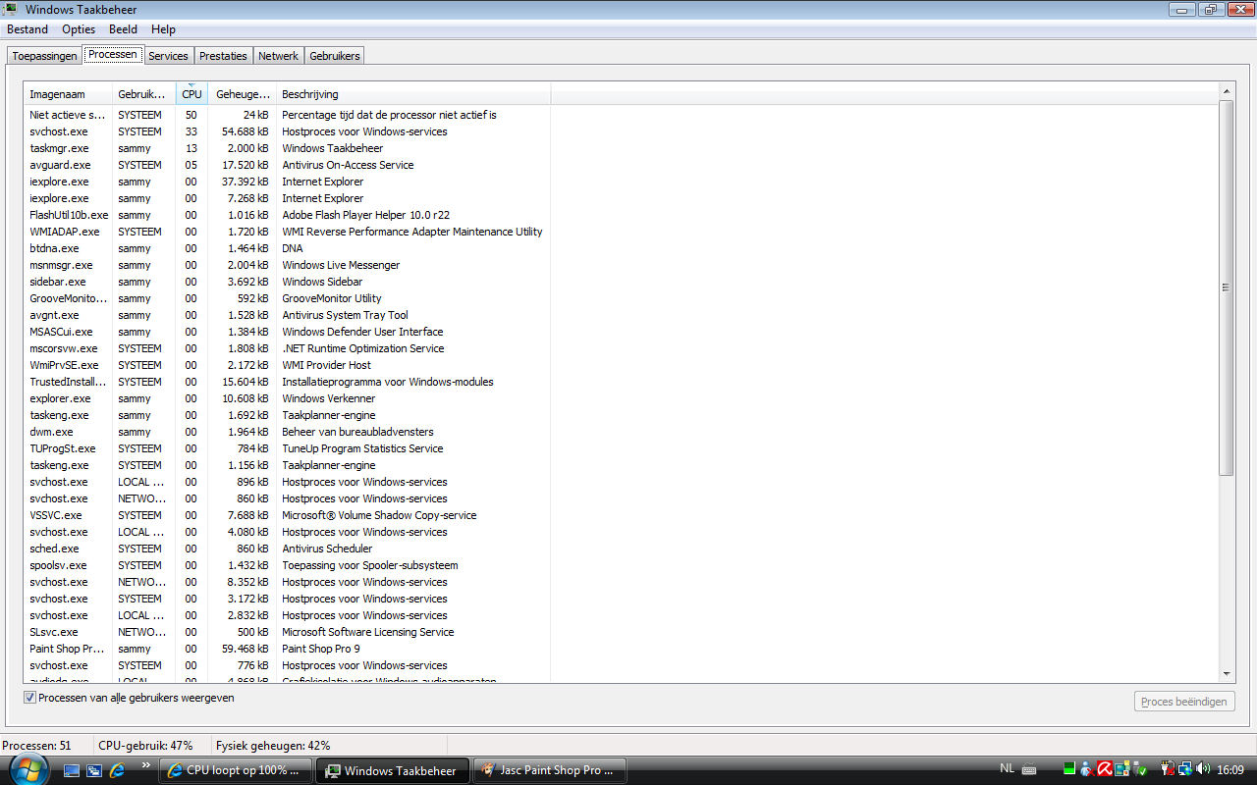Screen dimensions: 1257x785
Task: Sort by the Gebruik... column header
Action: pos(143,94)
